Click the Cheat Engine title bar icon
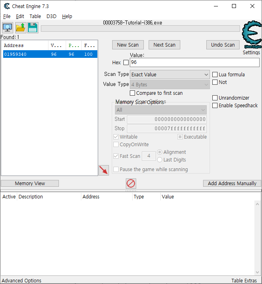Screen dimensions: 262x284 7,6
